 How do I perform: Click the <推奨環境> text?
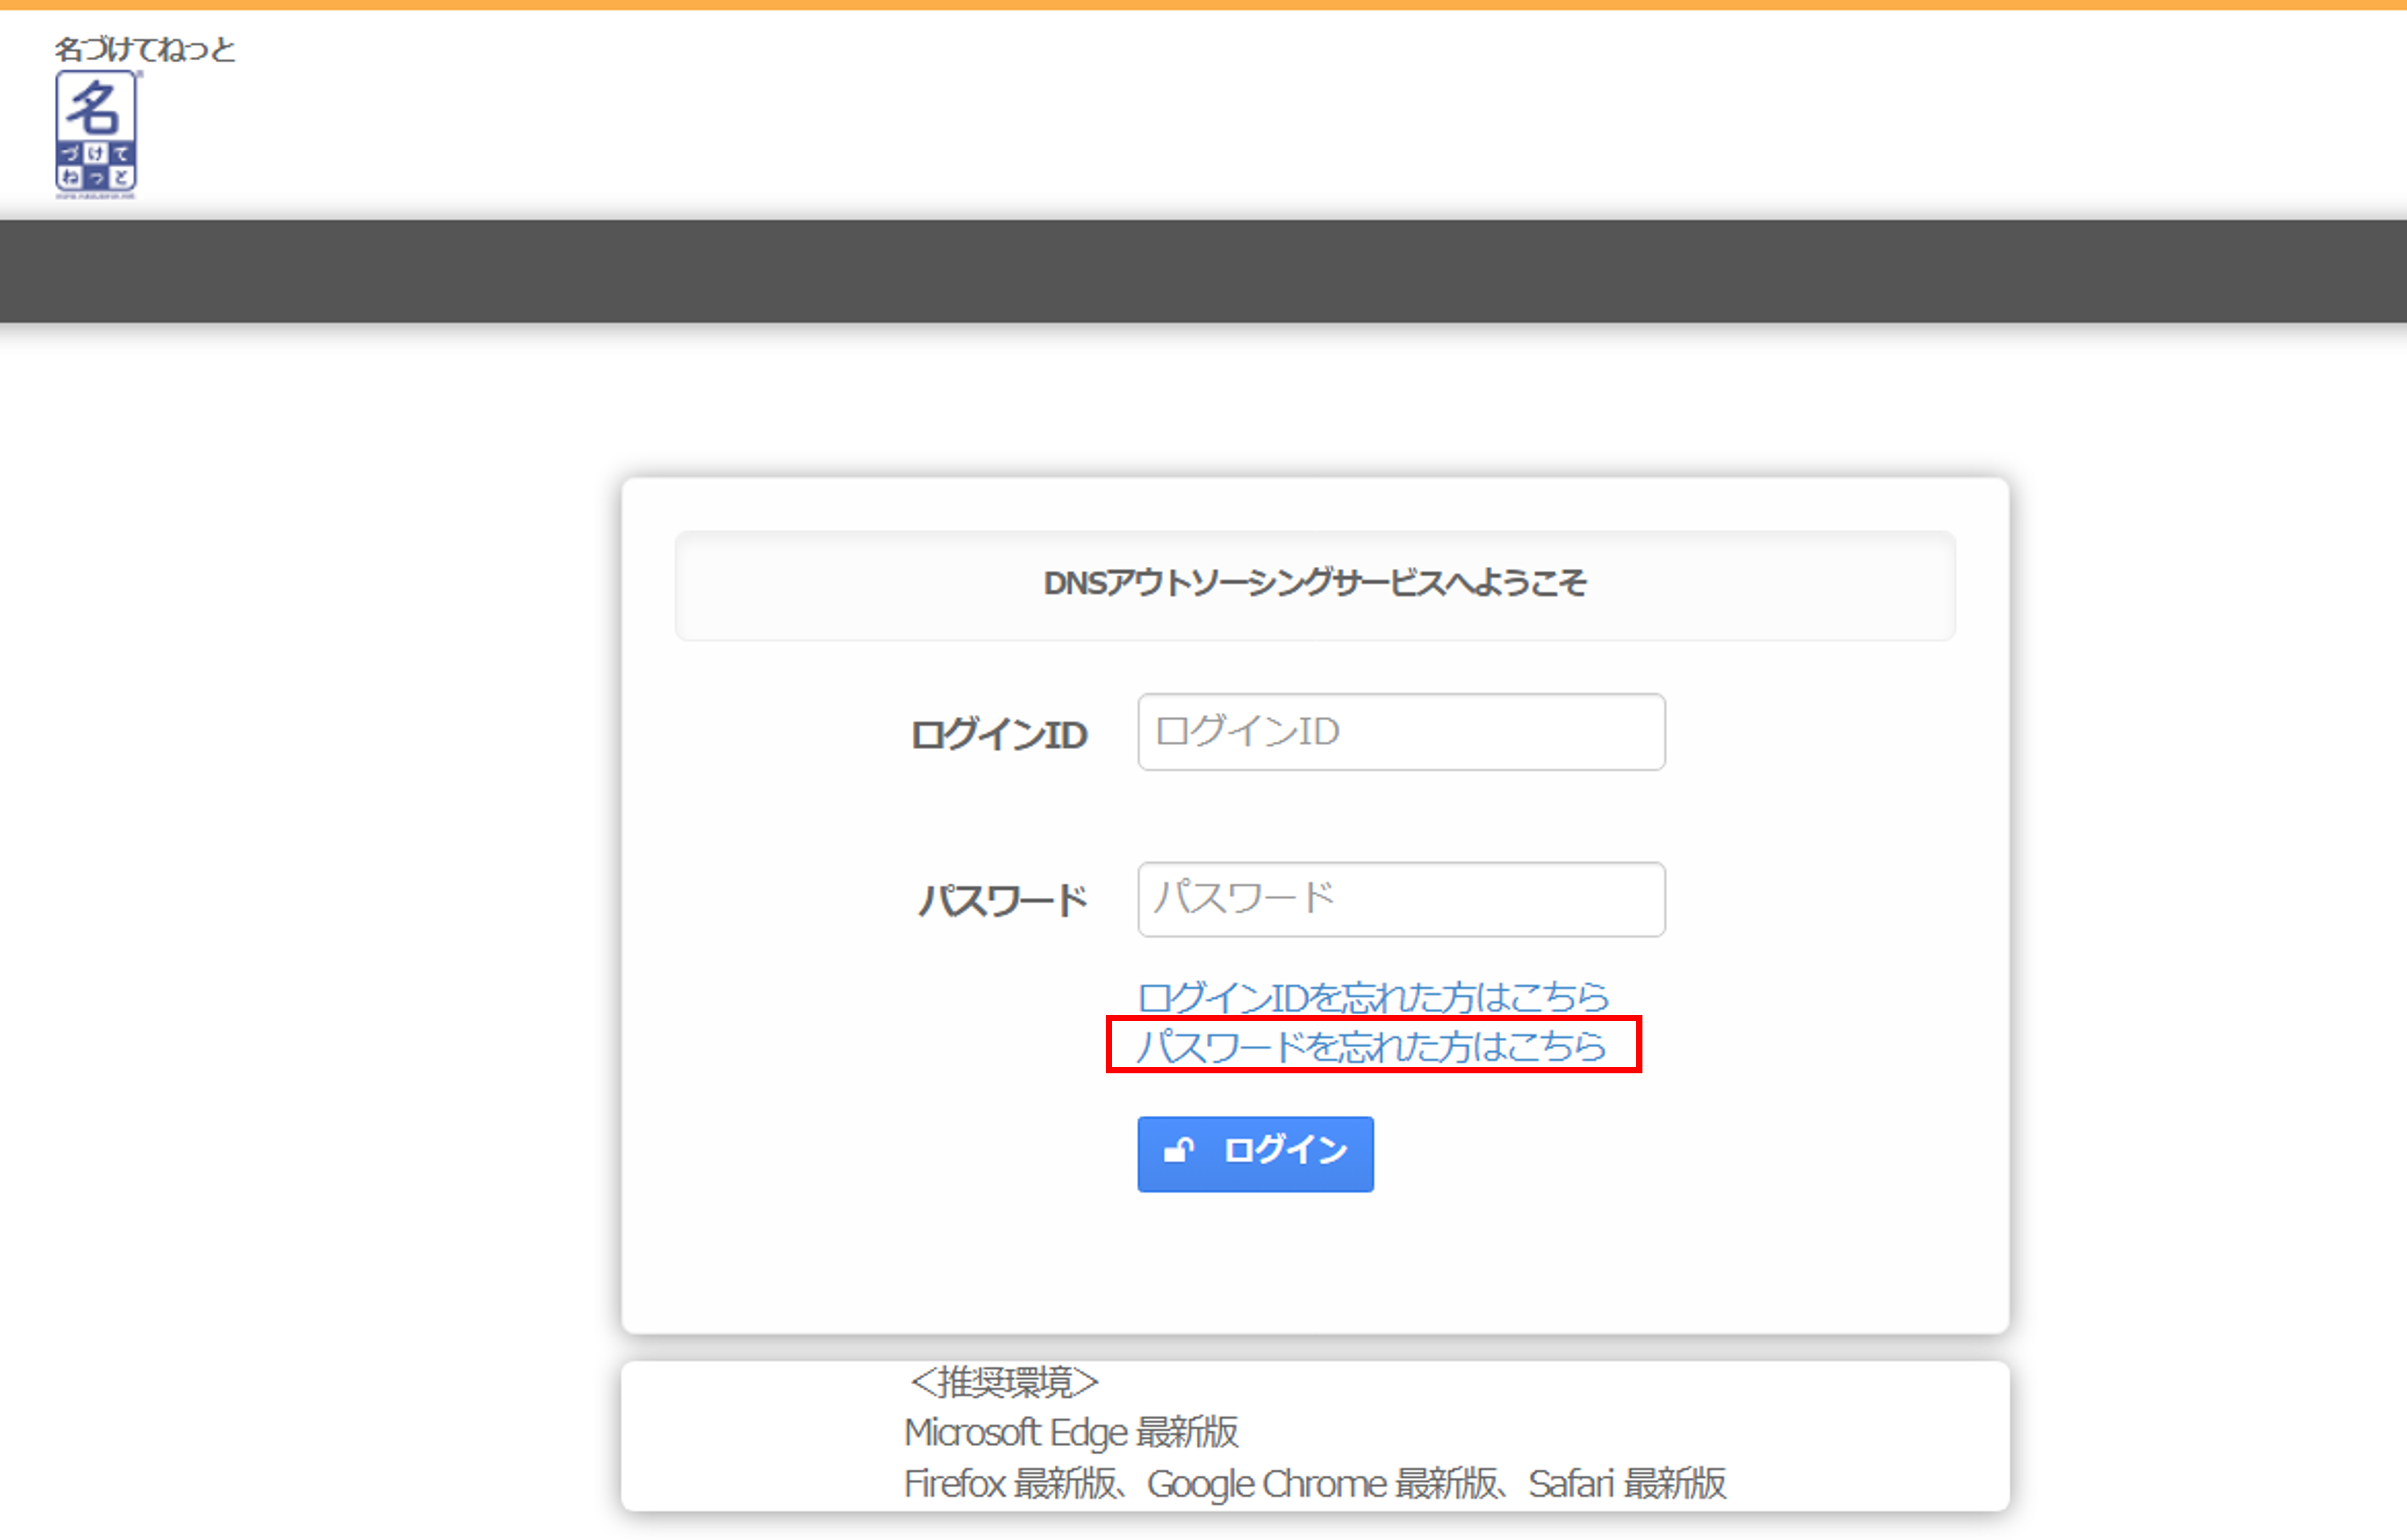1004,1382
